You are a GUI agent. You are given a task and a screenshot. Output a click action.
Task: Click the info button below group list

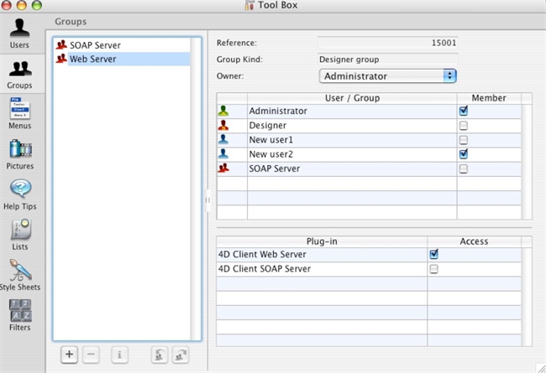[119, 355]
